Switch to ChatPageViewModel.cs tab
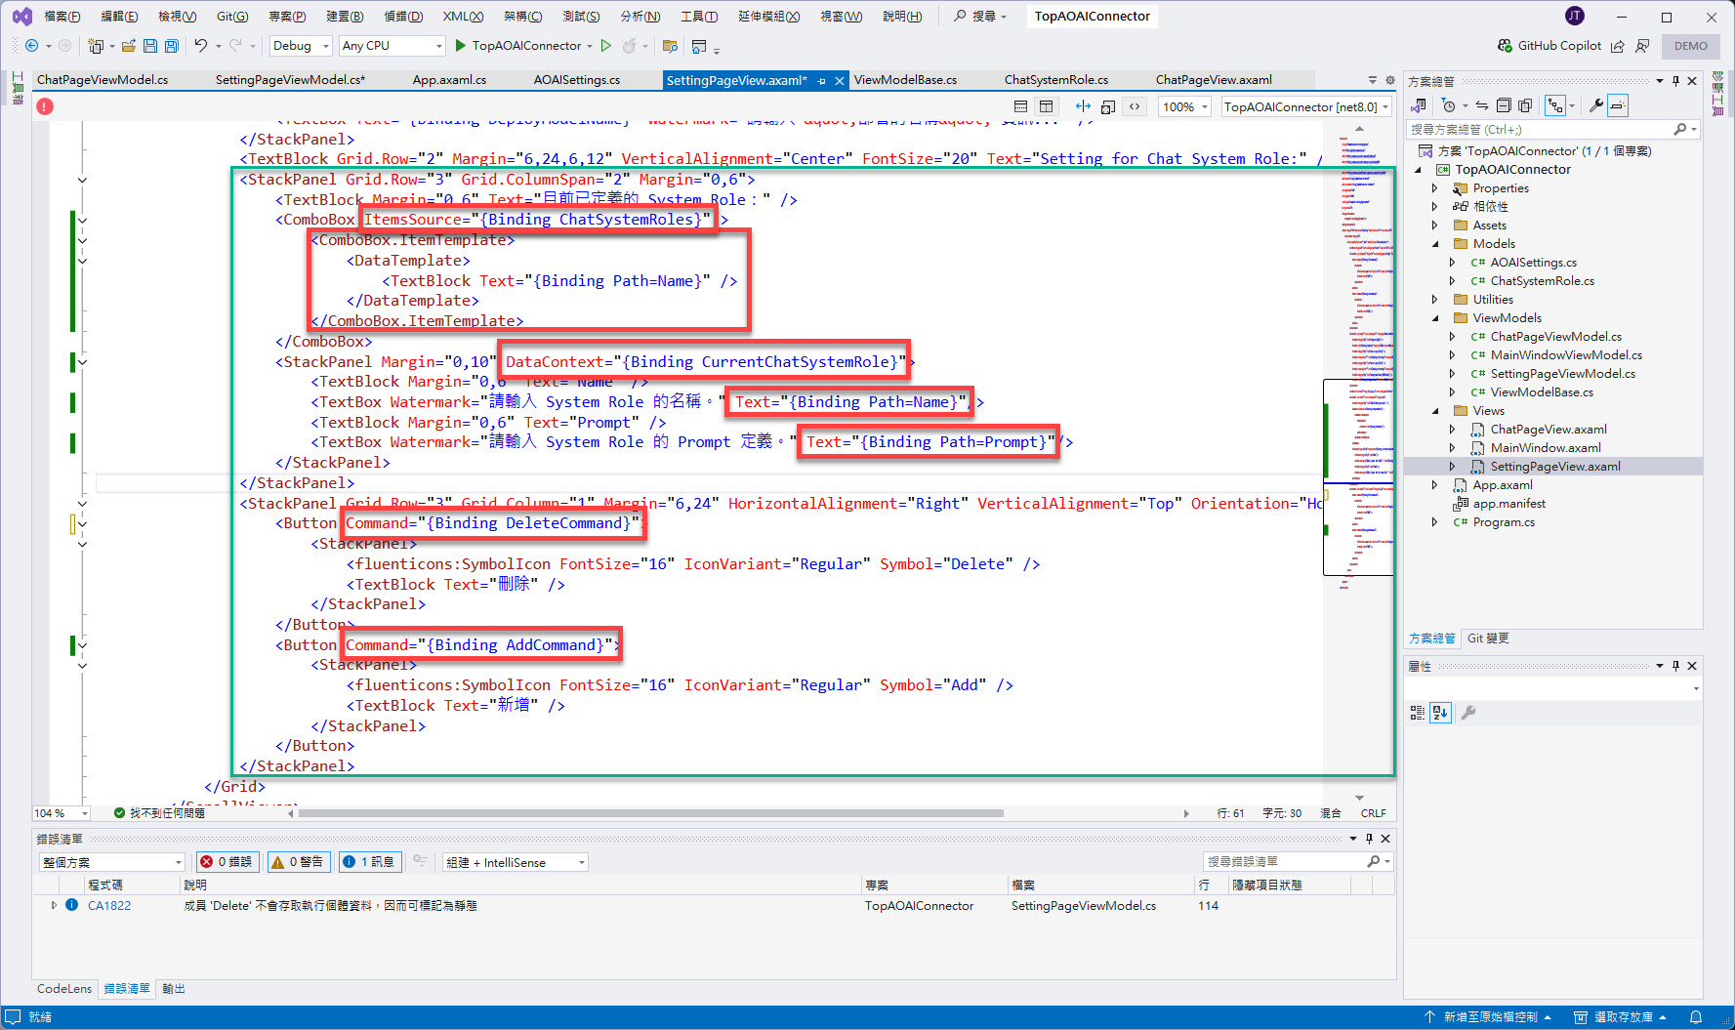This screenshot has width=1735, height=1030. (x=103, y=80)
